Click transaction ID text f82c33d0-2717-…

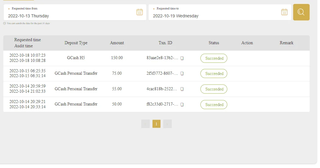click(x=162, y=104)
